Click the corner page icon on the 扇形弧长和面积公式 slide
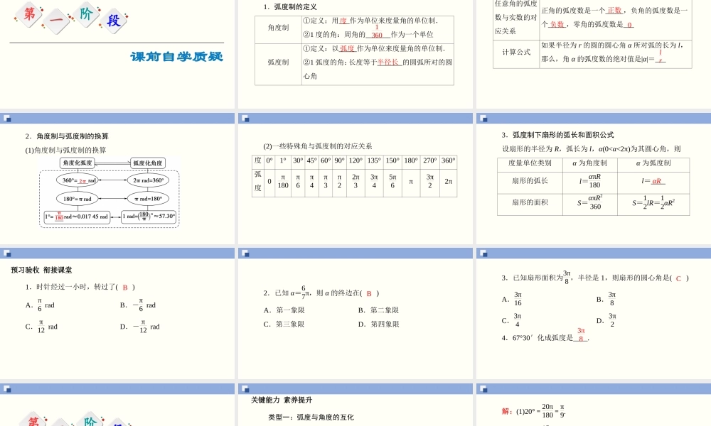The image size is (711, 426). [482, 119]
